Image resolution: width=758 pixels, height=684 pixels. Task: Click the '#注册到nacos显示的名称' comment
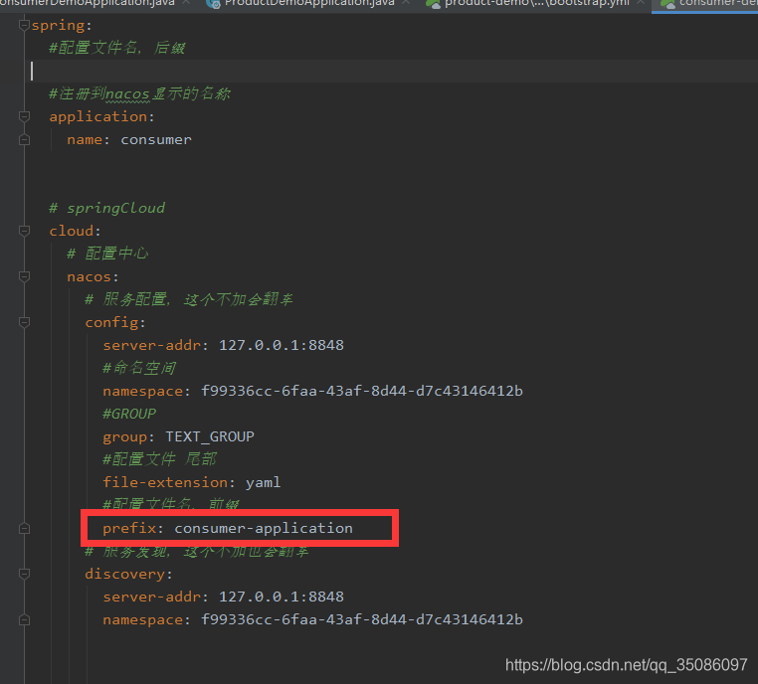(139, 93)
